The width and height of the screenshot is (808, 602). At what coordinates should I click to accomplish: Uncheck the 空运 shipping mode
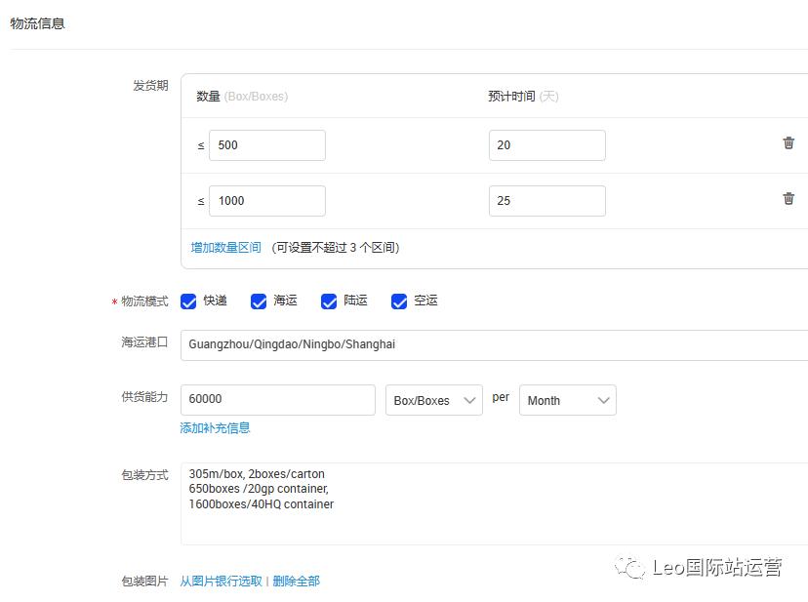tap(399, 301)
